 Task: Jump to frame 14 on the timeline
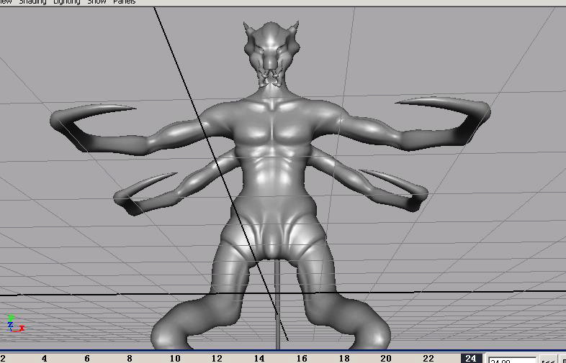tap(259, 358)
